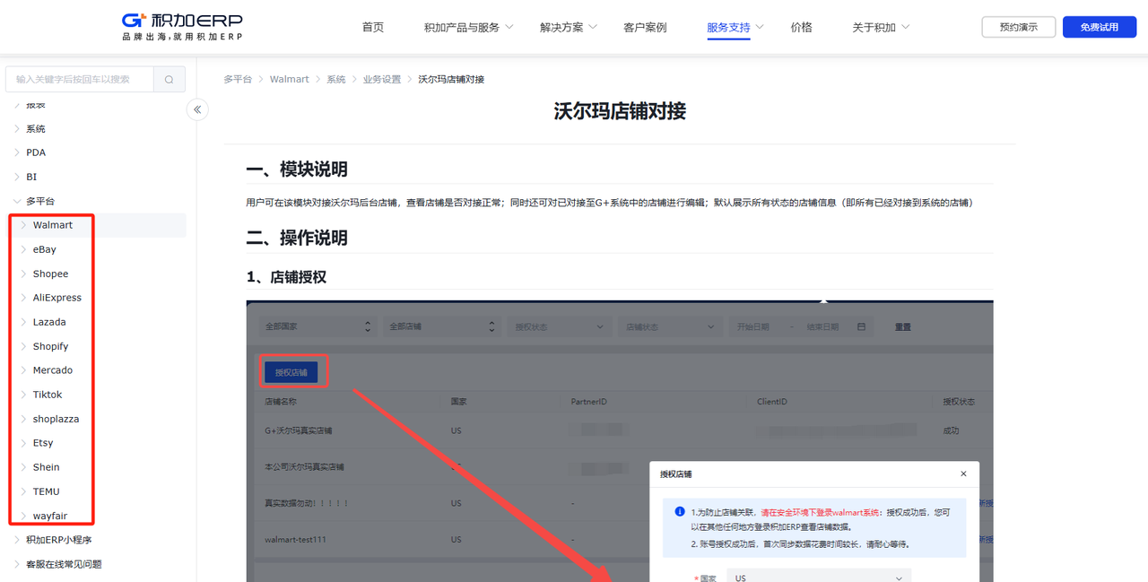Expand the Lazada chevron in sidebar

click(24, 322)
